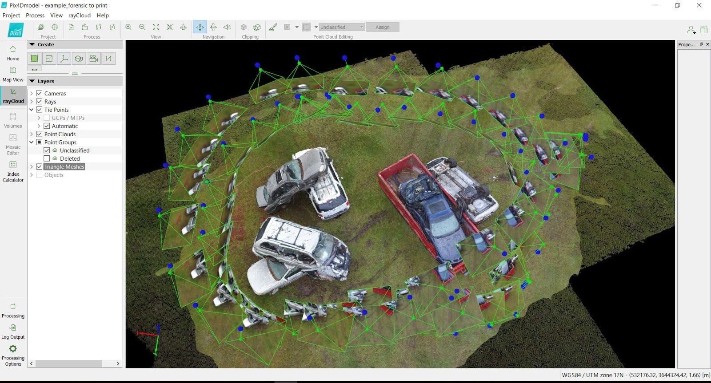Click the first icon in the Project group
Viewport: 711px width, 383px height.
[x=41, y=27]
